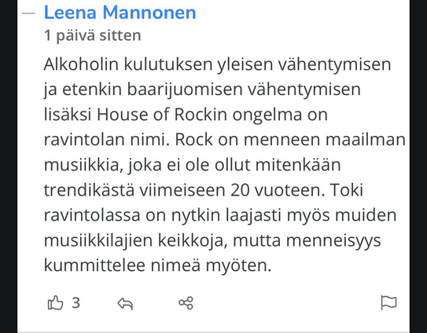Open the '1 päivä sitten' timestamp permalink
Screen dimensions: 427x333
93,35
